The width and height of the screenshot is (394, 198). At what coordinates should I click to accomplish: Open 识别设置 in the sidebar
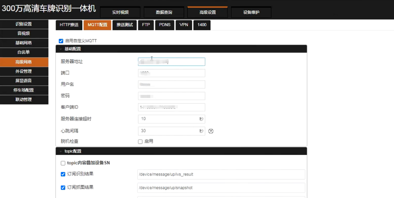point(24,24)
